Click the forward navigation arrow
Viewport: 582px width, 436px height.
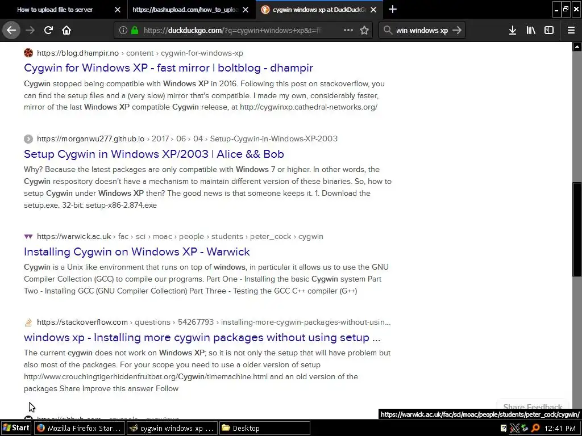[x=30, y=30]
